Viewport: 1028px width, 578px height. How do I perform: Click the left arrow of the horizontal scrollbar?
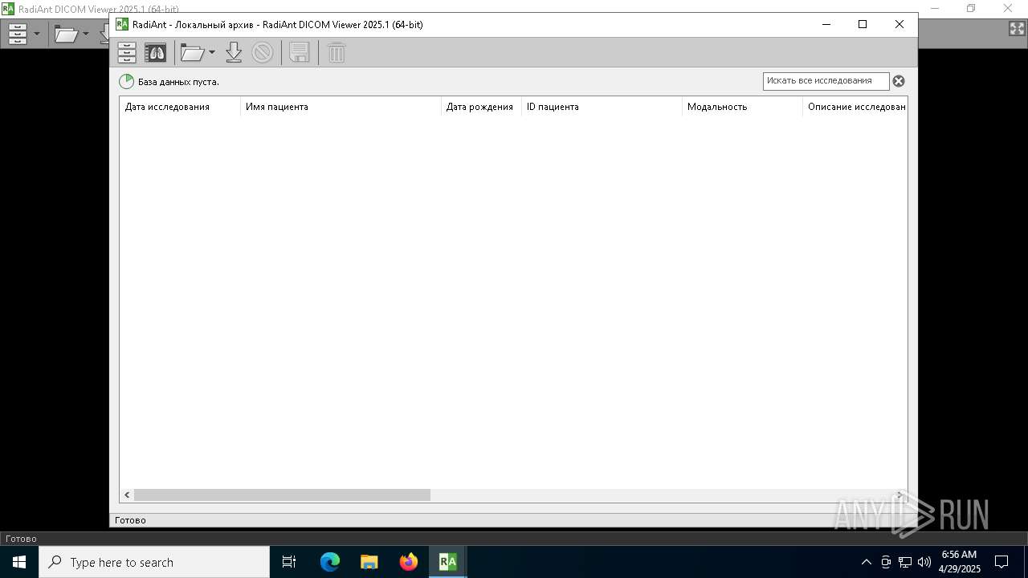127,495
